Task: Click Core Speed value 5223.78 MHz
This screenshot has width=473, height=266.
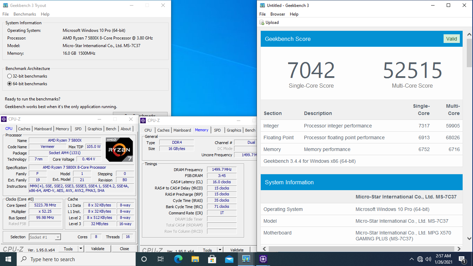Action: click(x=45, y=205)
